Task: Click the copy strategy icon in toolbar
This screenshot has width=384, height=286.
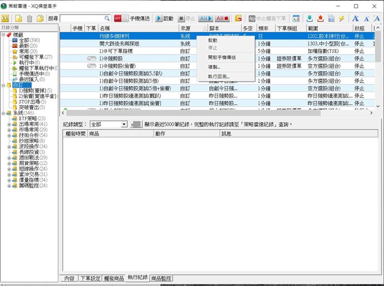Action: click(x=40, y=18)
